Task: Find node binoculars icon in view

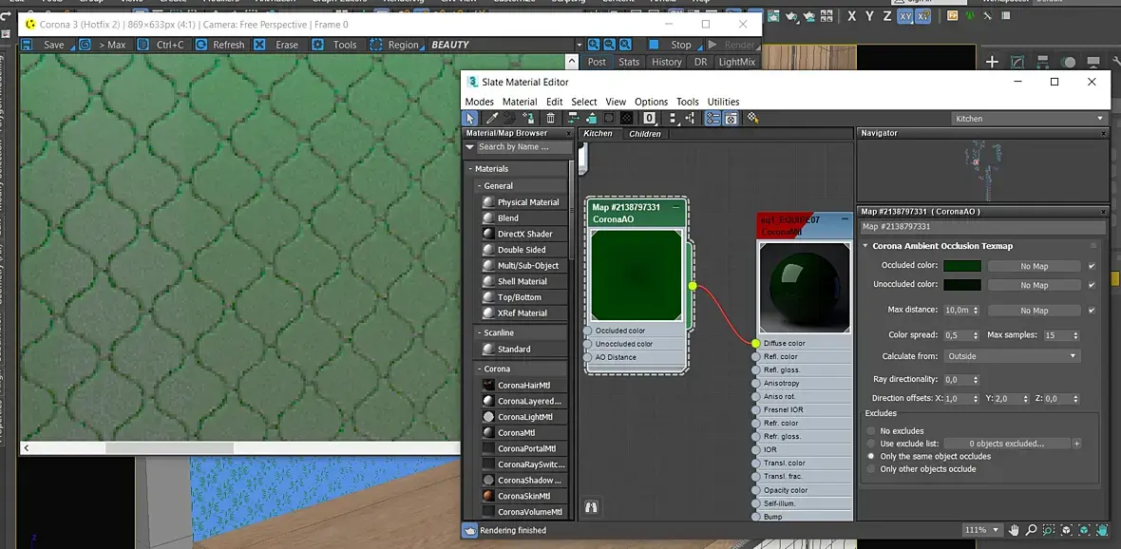Action: pyautogui.click(x=591, y=507)
